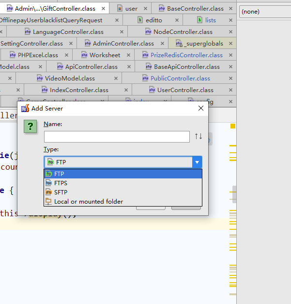Close the BaseController.class tab

tap(230, 9)
